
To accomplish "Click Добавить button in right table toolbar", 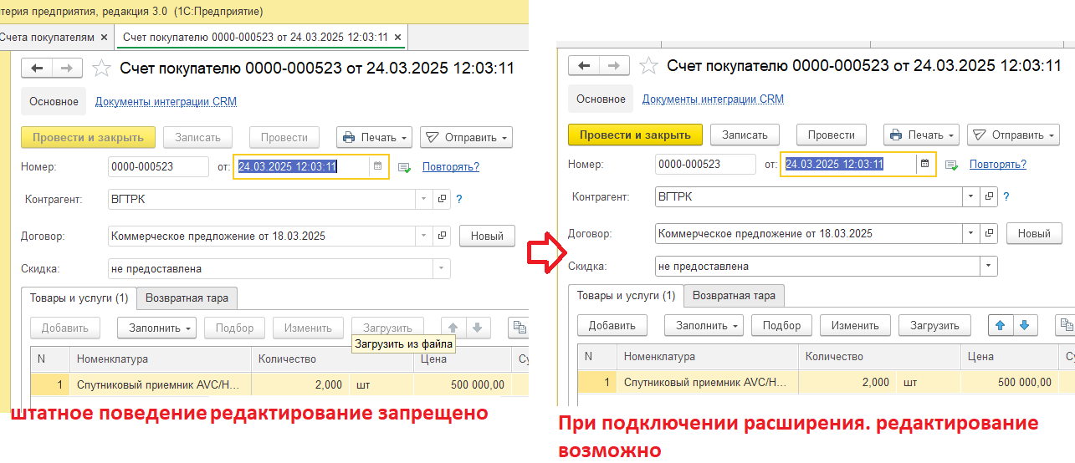I will click(612, 325).
